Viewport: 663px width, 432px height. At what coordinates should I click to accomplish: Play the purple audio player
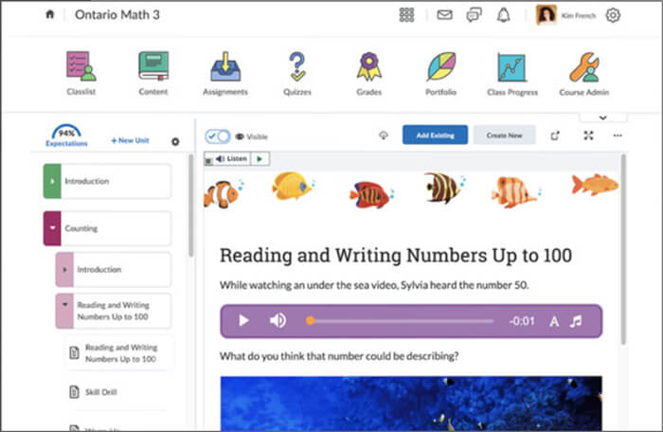243,321
